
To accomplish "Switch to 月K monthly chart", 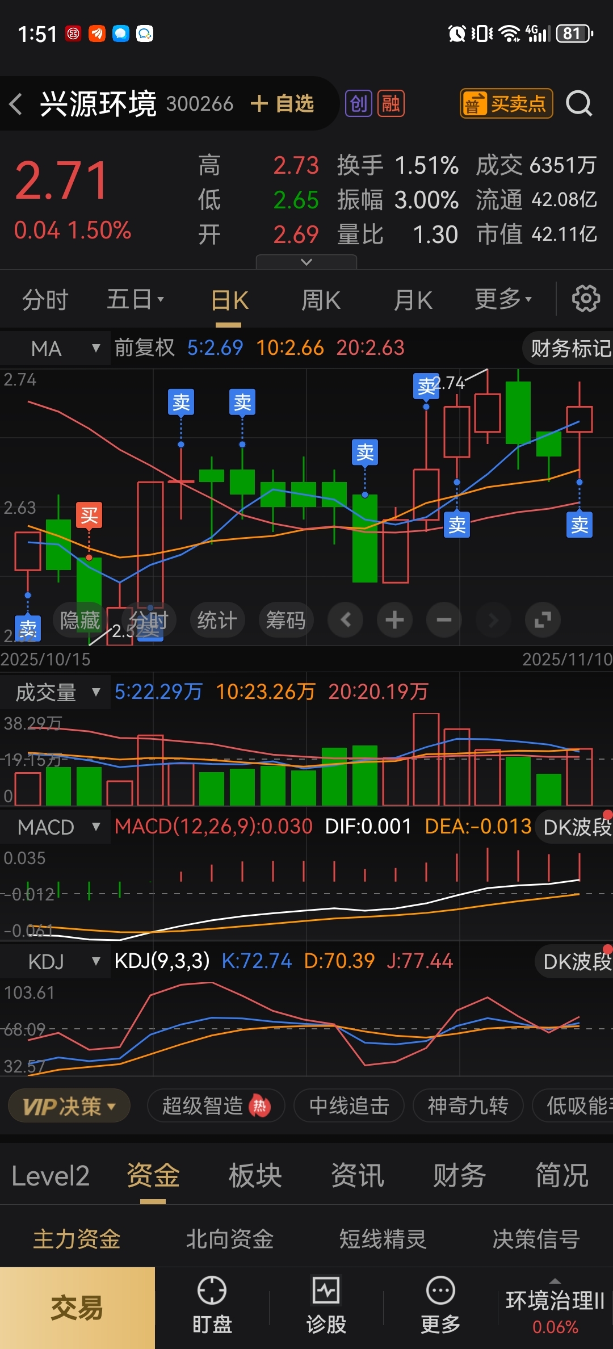I will 413,300.
